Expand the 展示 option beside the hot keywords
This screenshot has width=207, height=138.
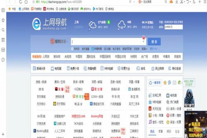pos(155,49)
